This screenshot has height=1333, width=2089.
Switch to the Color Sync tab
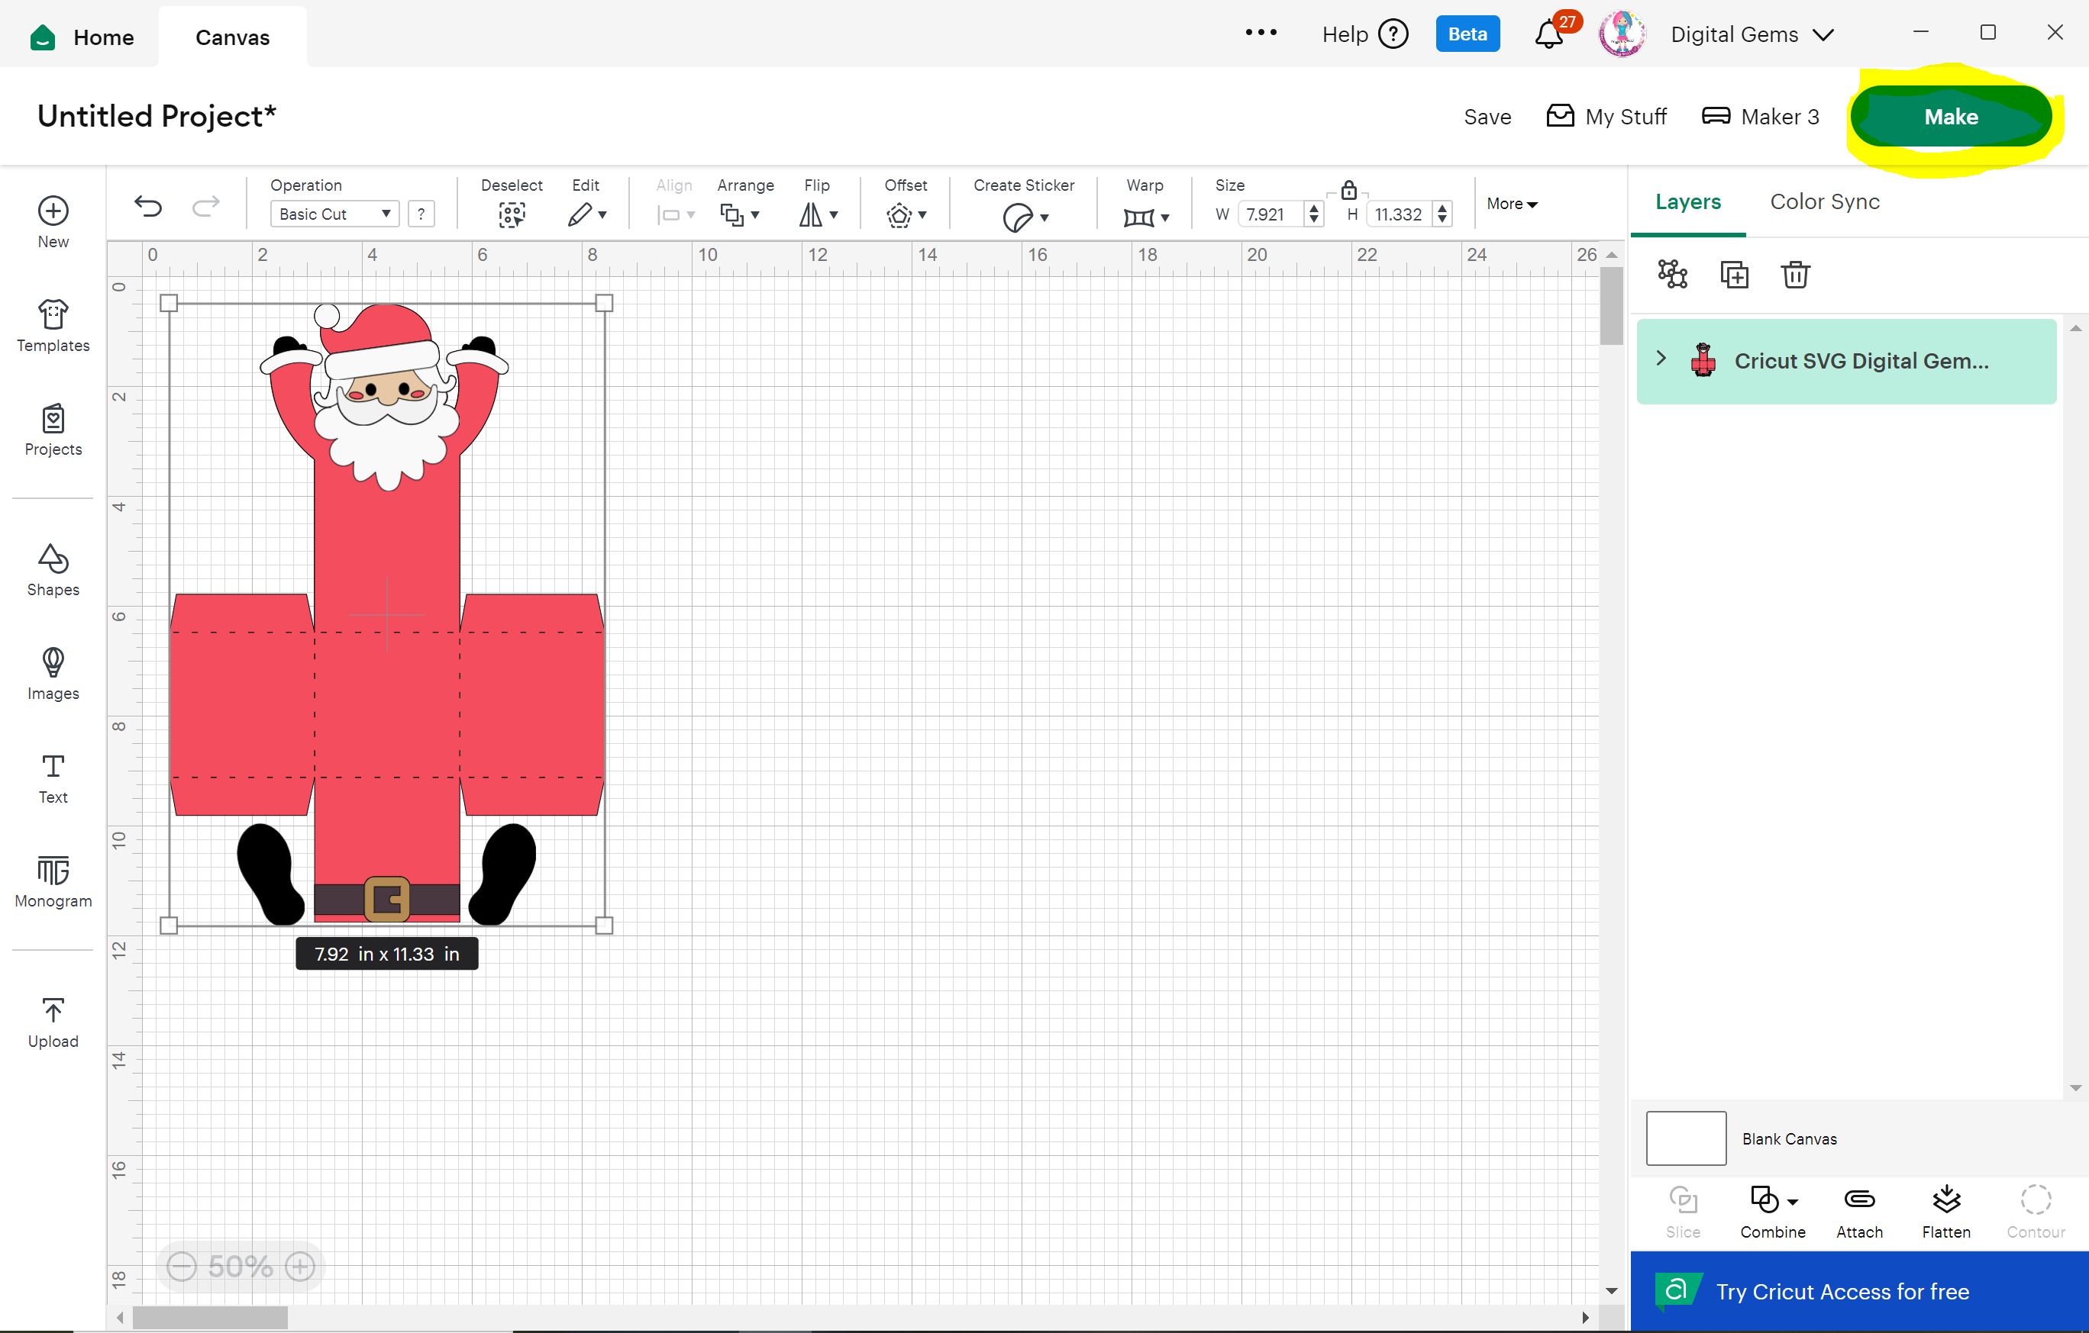point(1824,202)
